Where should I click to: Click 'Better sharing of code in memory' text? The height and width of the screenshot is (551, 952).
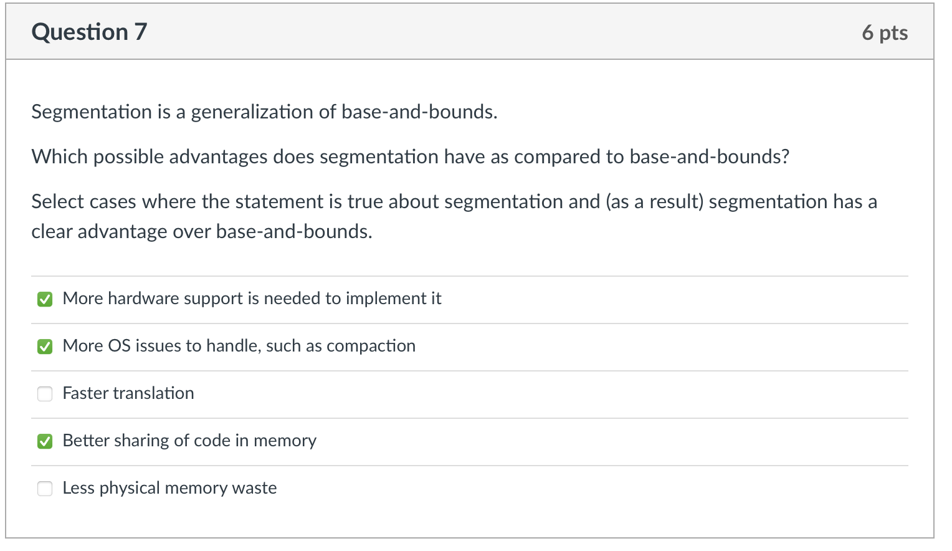(x=189, y=441)
